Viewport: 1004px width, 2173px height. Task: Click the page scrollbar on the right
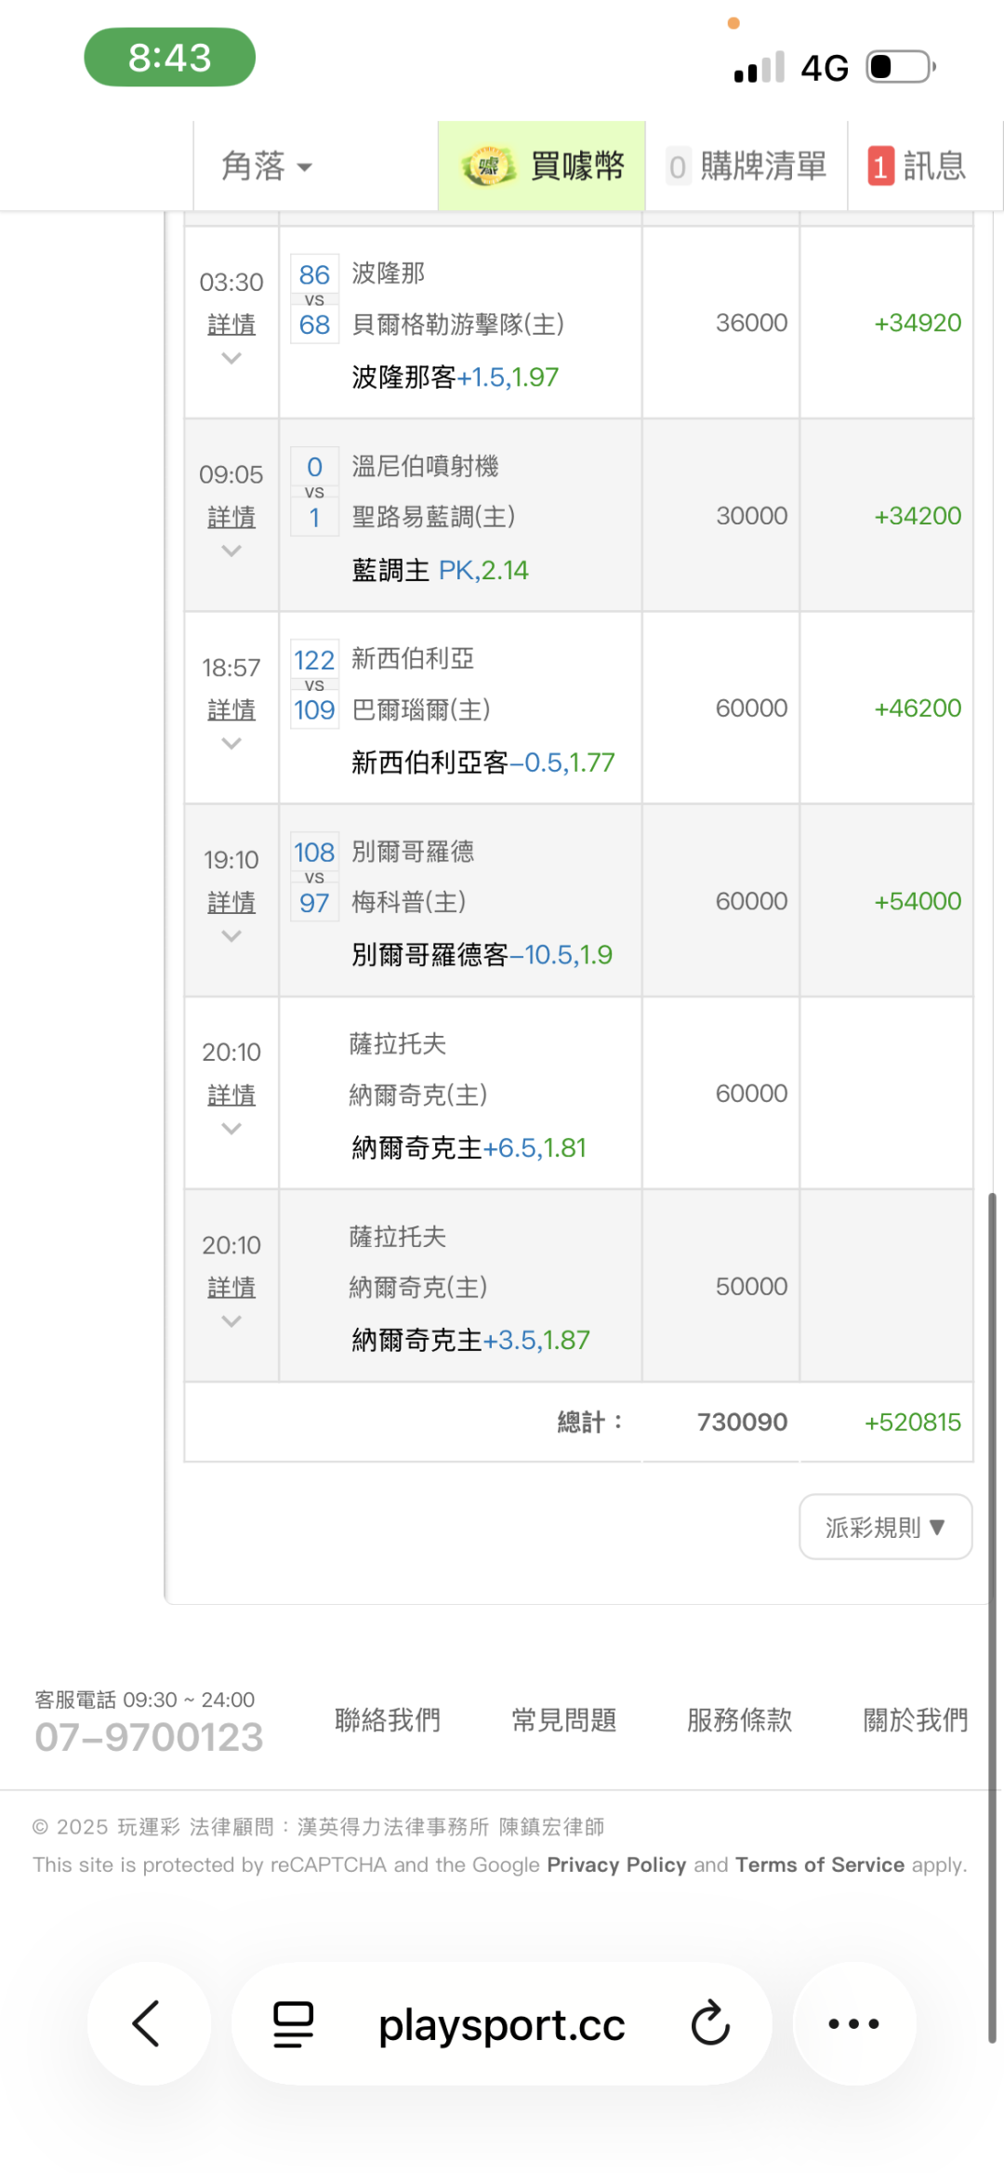(992, 1617)
